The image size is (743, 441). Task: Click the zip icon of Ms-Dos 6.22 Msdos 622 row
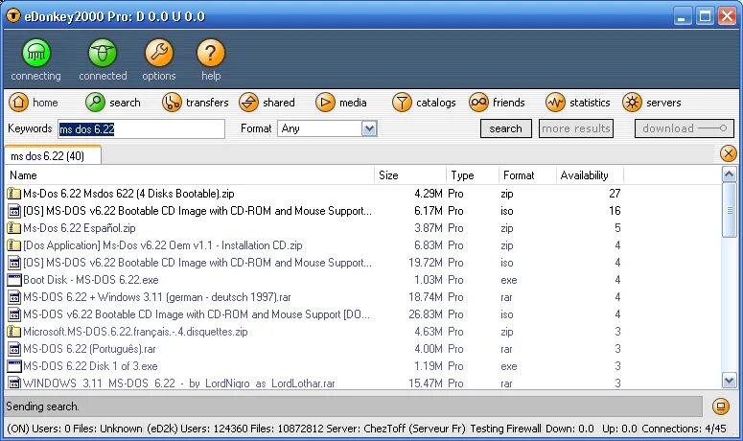pos(14,194)
